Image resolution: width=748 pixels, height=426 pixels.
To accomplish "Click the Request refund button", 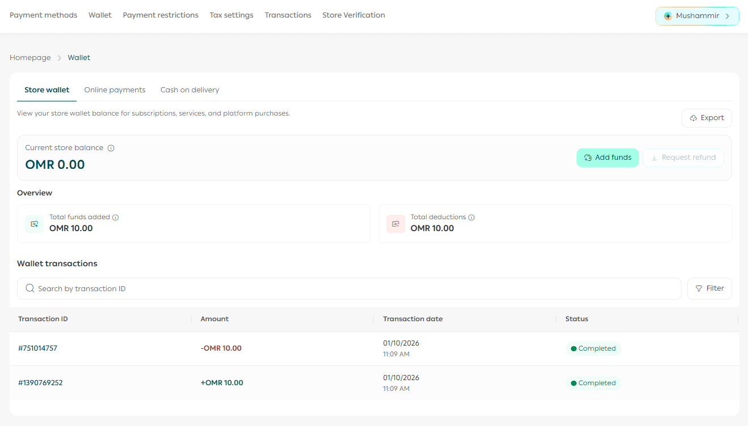I will 683,157.
